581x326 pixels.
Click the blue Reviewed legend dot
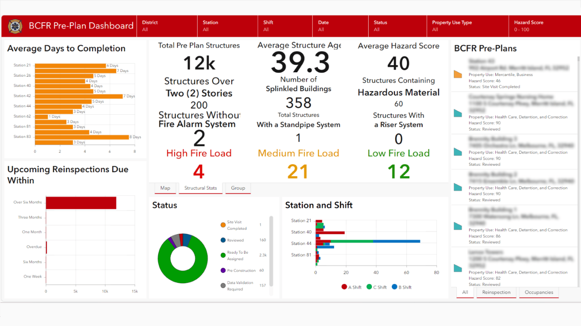pyautogui.click(x=223, y=240)
